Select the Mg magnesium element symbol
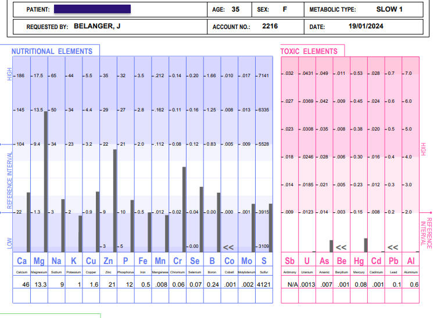 pyautogui.click(x=40, y=261)
